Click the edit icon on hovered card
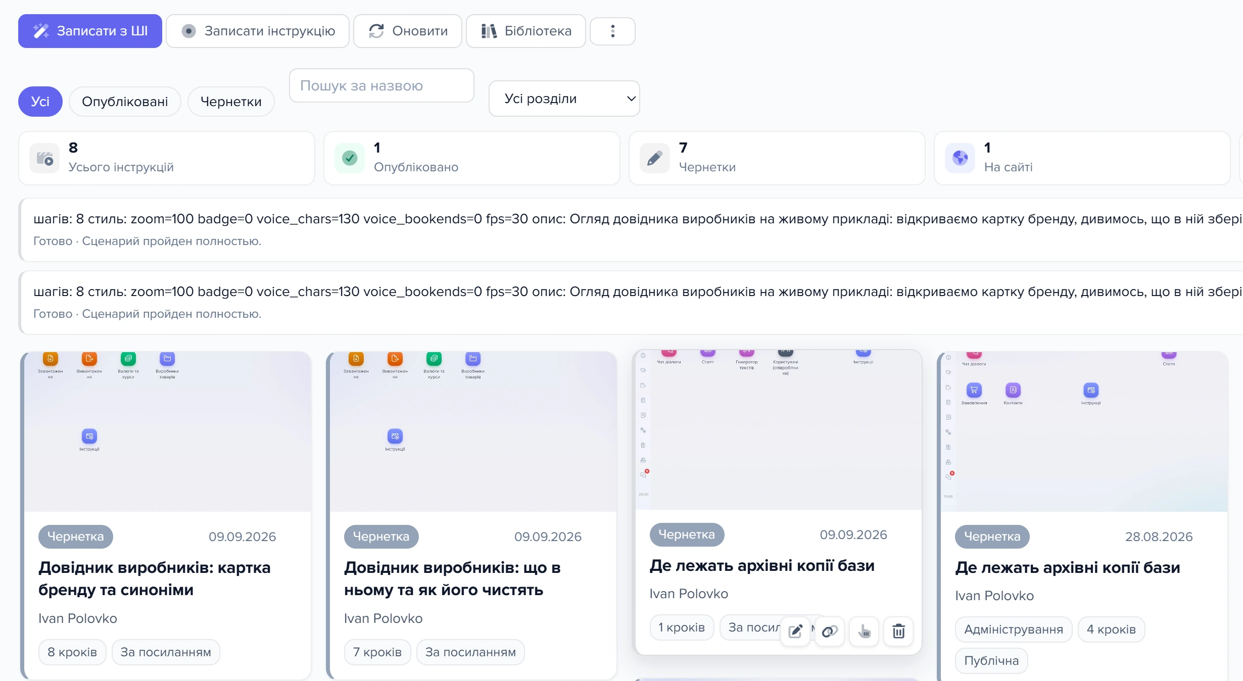 [x=795, y=631]
